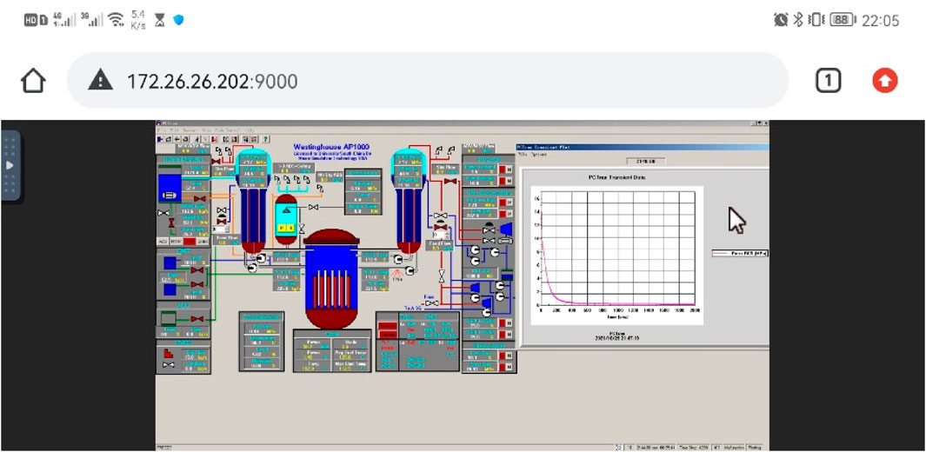Click left steam generator white feedwater valve

[222, 210]
